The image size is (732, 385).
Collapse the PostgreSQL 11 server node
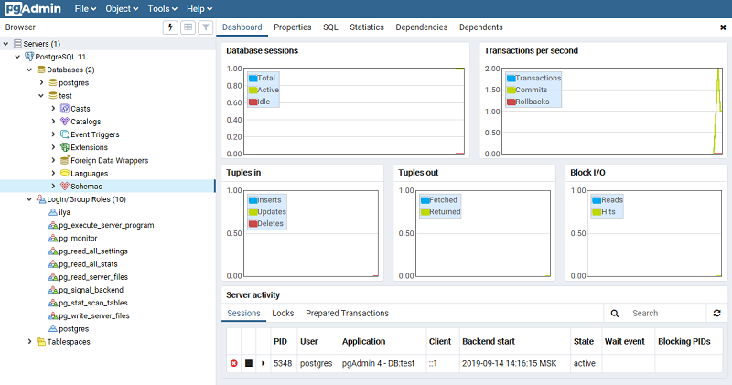click(17, 57)
